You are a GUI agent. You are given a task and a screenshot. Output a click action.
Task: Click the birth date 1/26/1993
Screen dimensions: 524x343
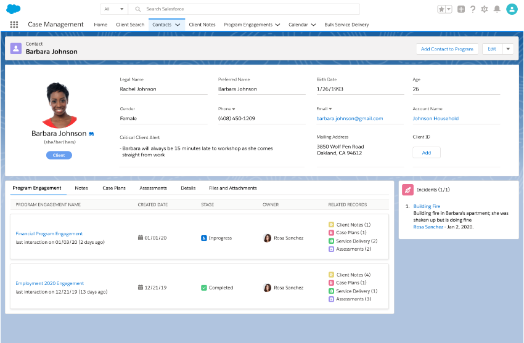[x=330, y=89]
